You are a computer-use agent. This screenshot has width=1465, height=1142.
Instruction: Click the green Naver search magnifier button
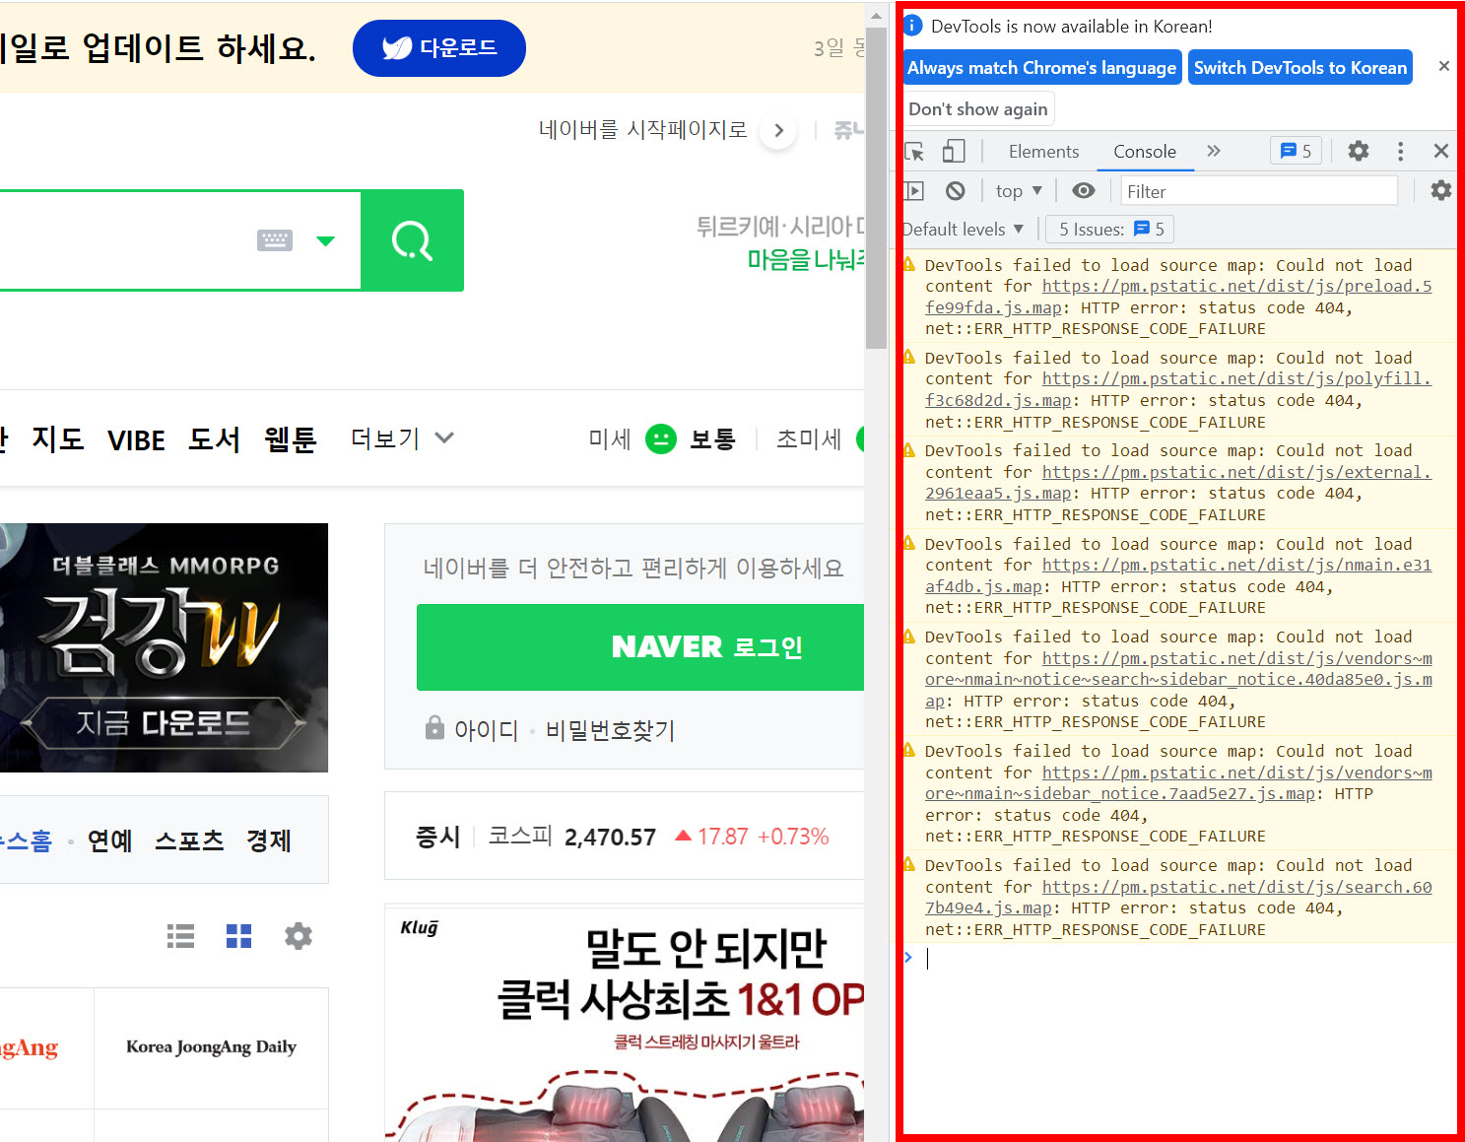click(x=412, y=240)
